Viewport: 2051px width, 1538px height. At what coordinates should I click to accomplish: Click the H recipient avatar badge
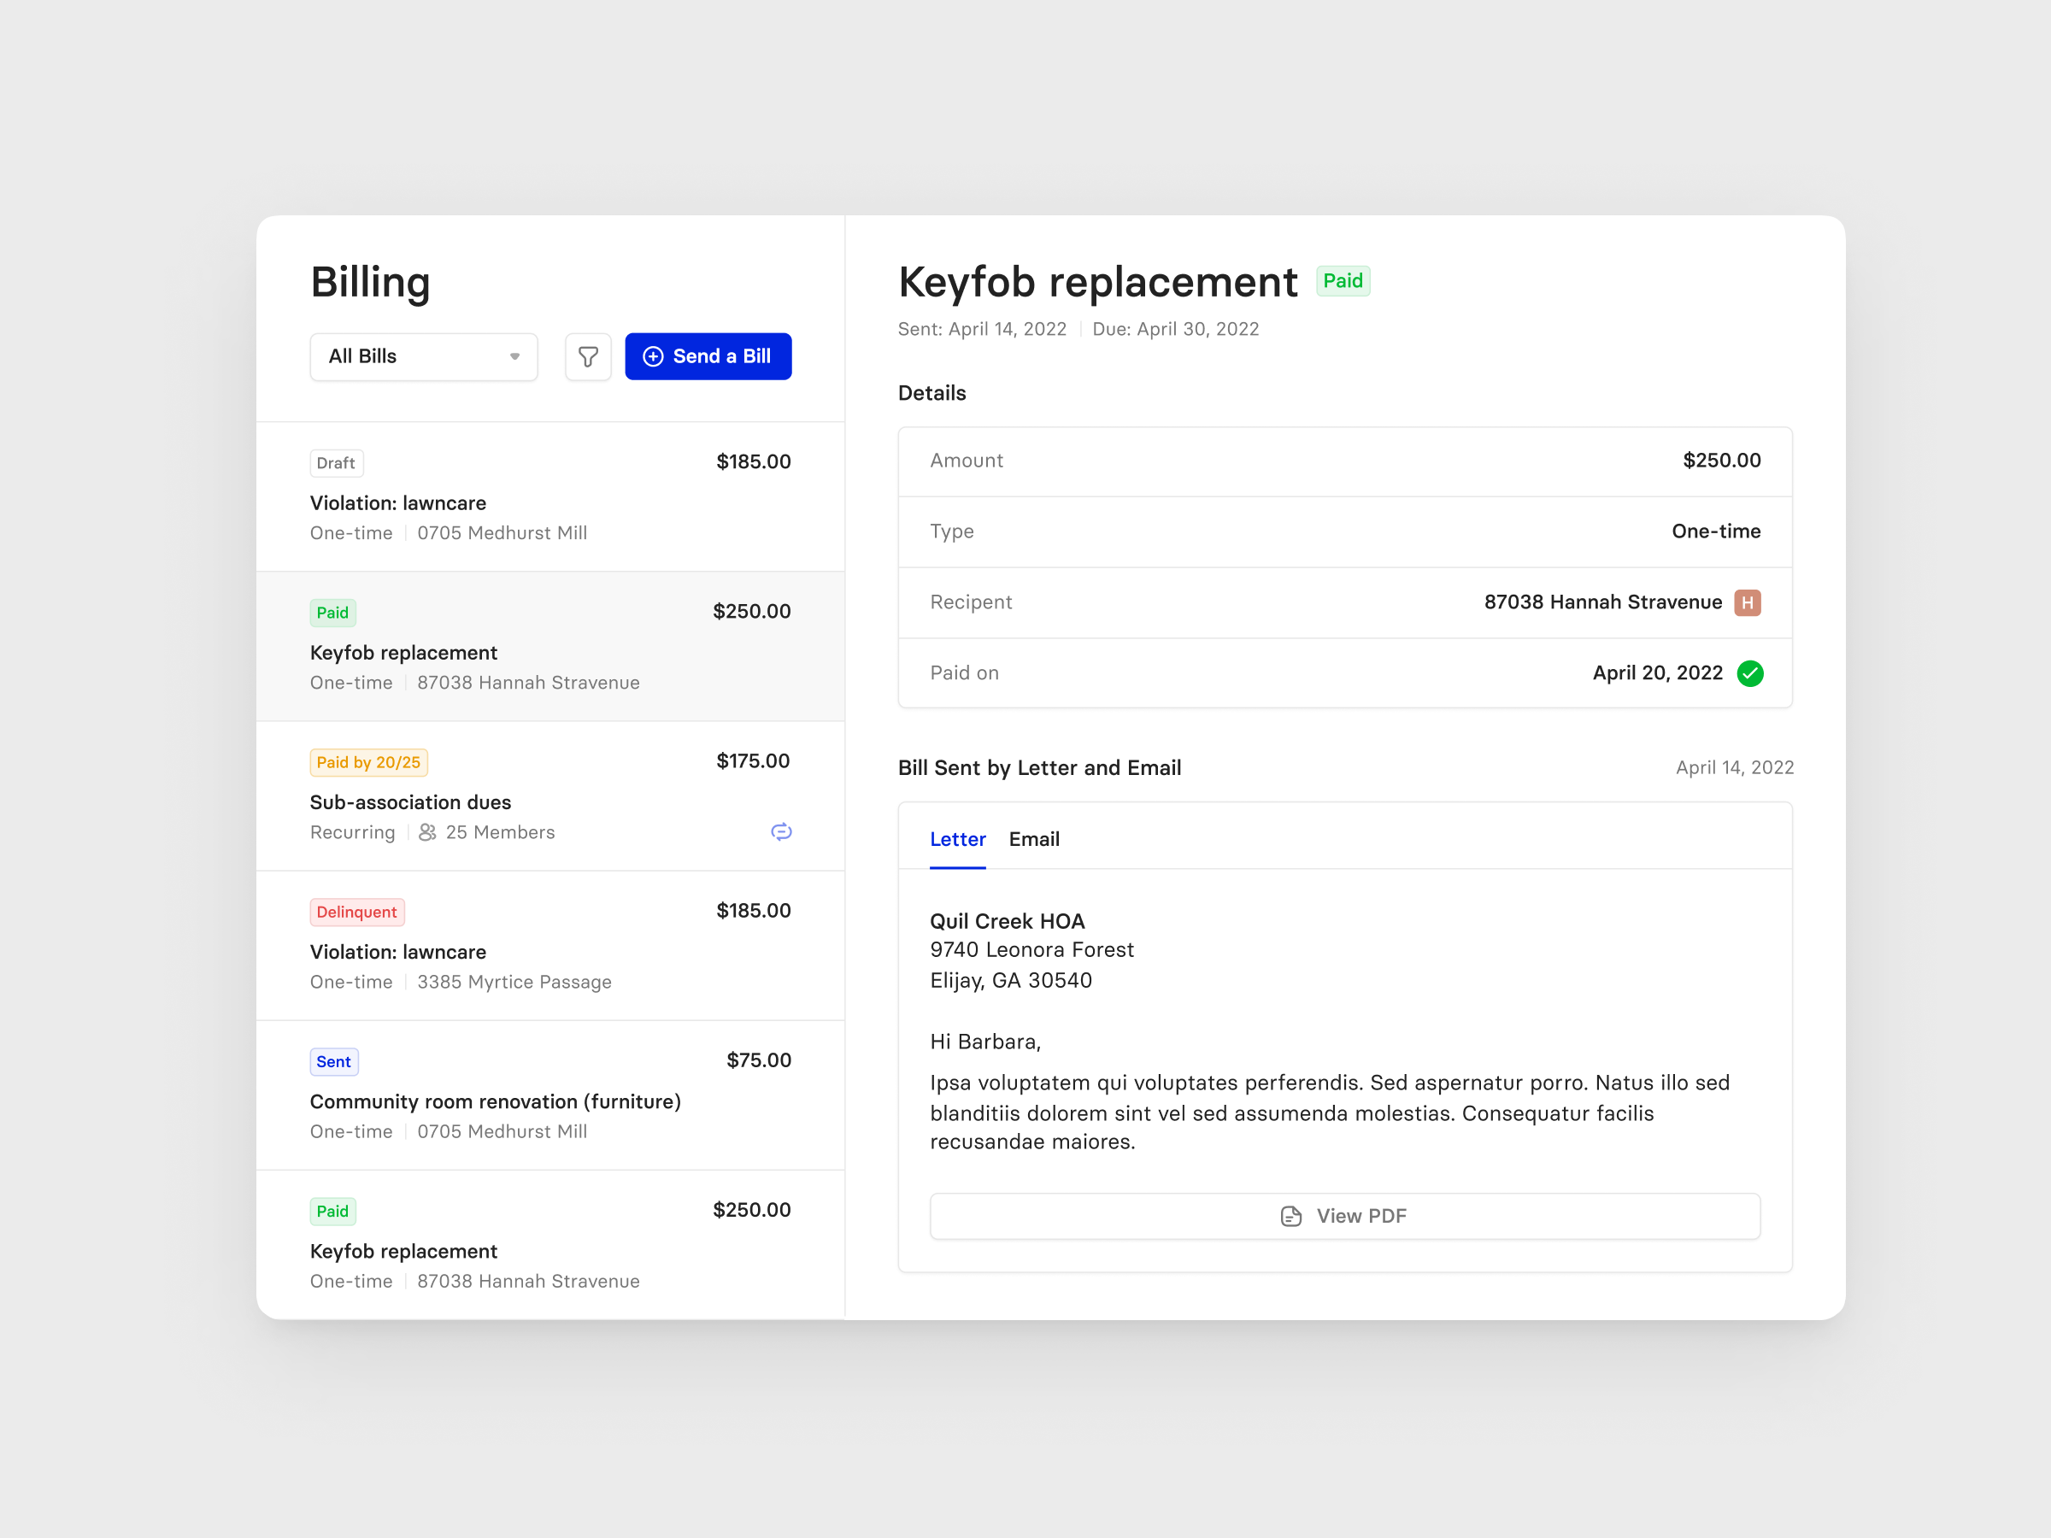tap(1747, 602)
